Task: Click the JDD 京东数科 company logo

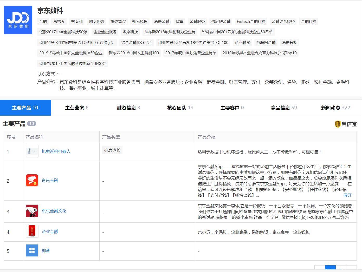Action: (x=18, y=20)
